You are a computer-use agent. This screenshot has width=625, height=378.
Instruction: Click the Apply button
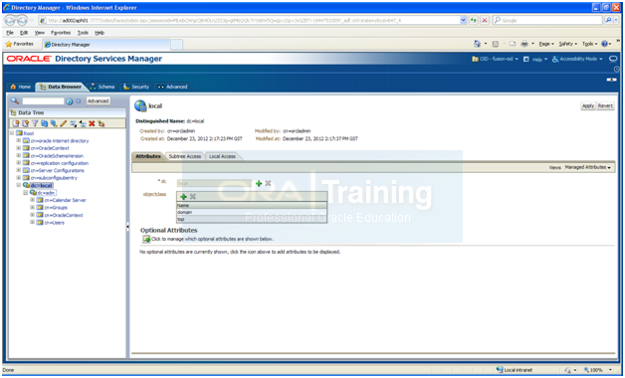pos(588,106)
